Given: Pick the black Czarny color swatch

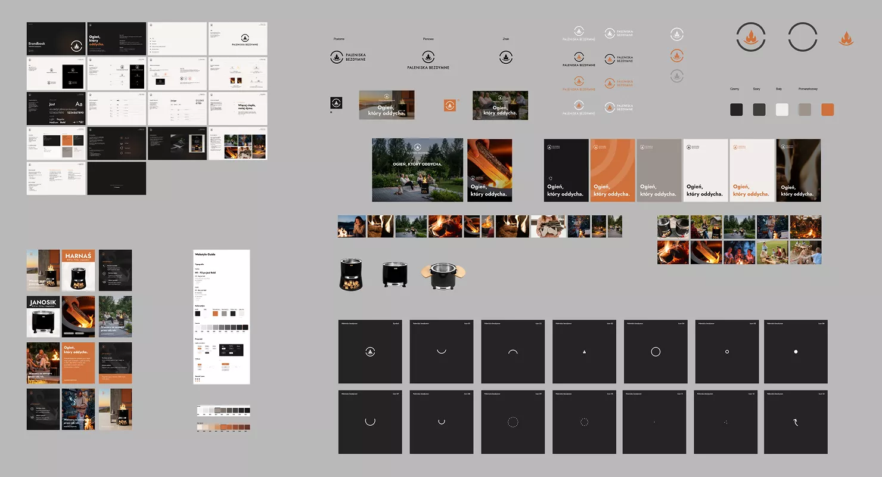Looking at the screenshot, I should (x=737, y=109).
